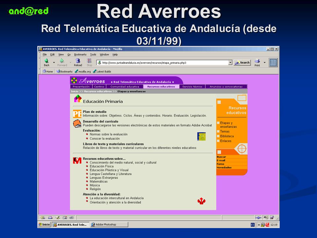Click the orange PE Plan de estudio icon
This screenshot has height=238, width=317.
77,114
